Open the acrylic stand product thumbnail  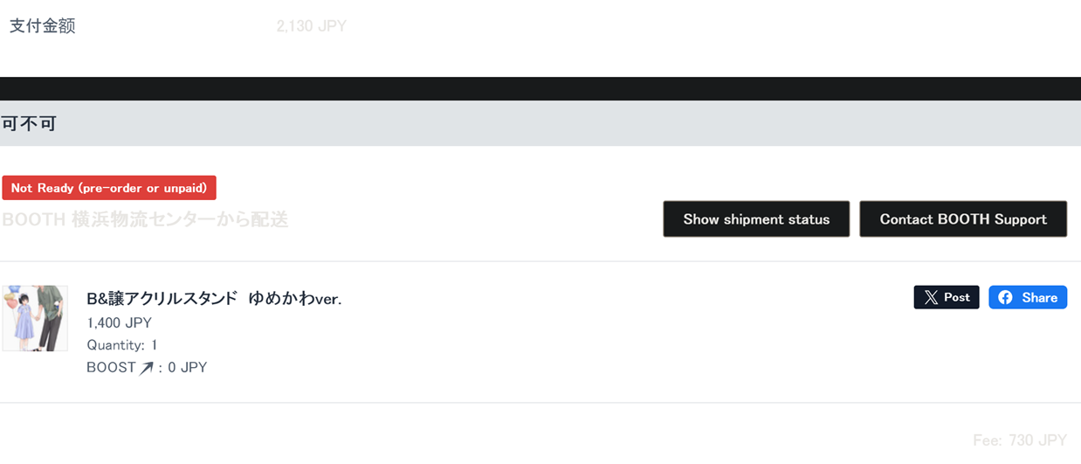[x=35, y=318]
